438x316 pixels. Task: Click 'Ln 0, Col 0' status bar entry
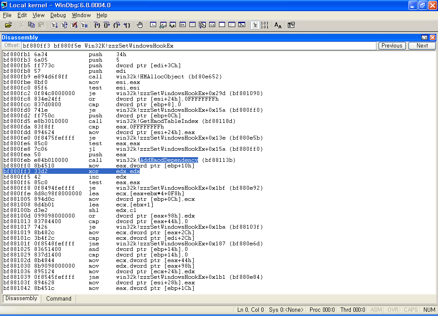click(x=250, y=310)
